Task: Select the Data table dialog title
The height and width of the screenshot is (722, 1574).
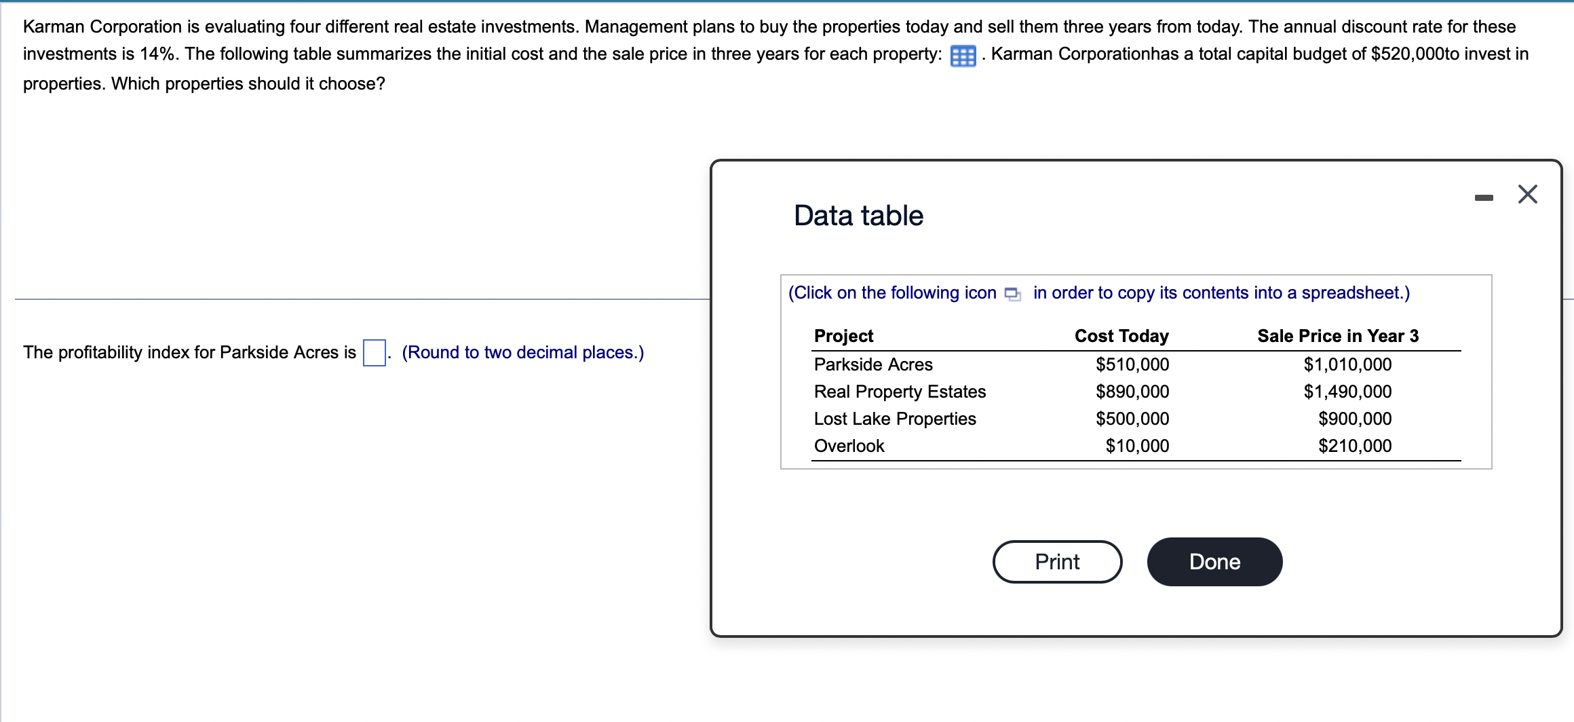Action: (858, 216)
